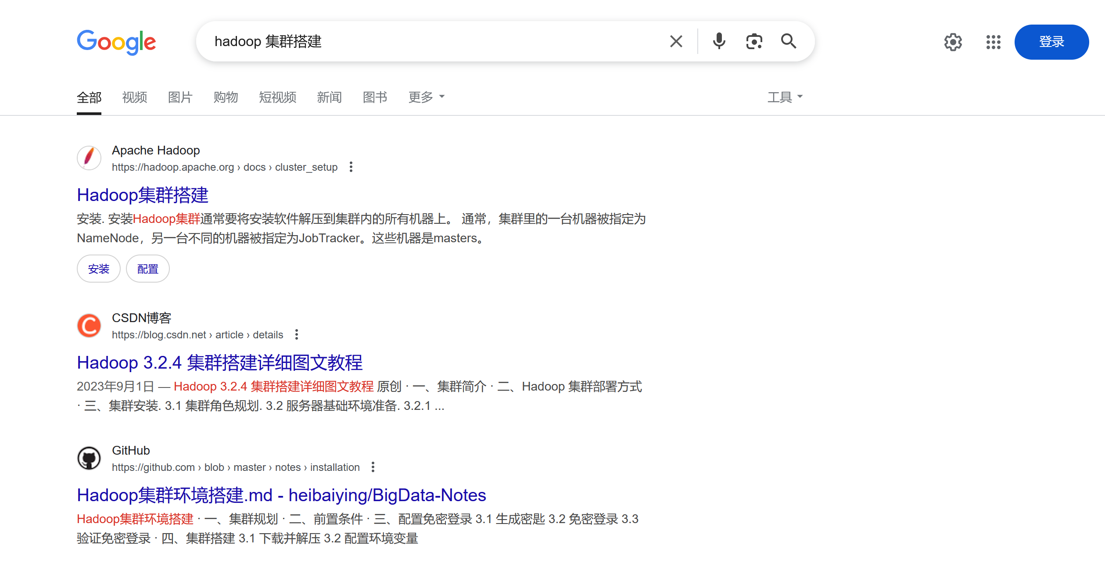
Task: Click the blog.csdn.net URL breadcrumb
Action: [x=197, y=335]
